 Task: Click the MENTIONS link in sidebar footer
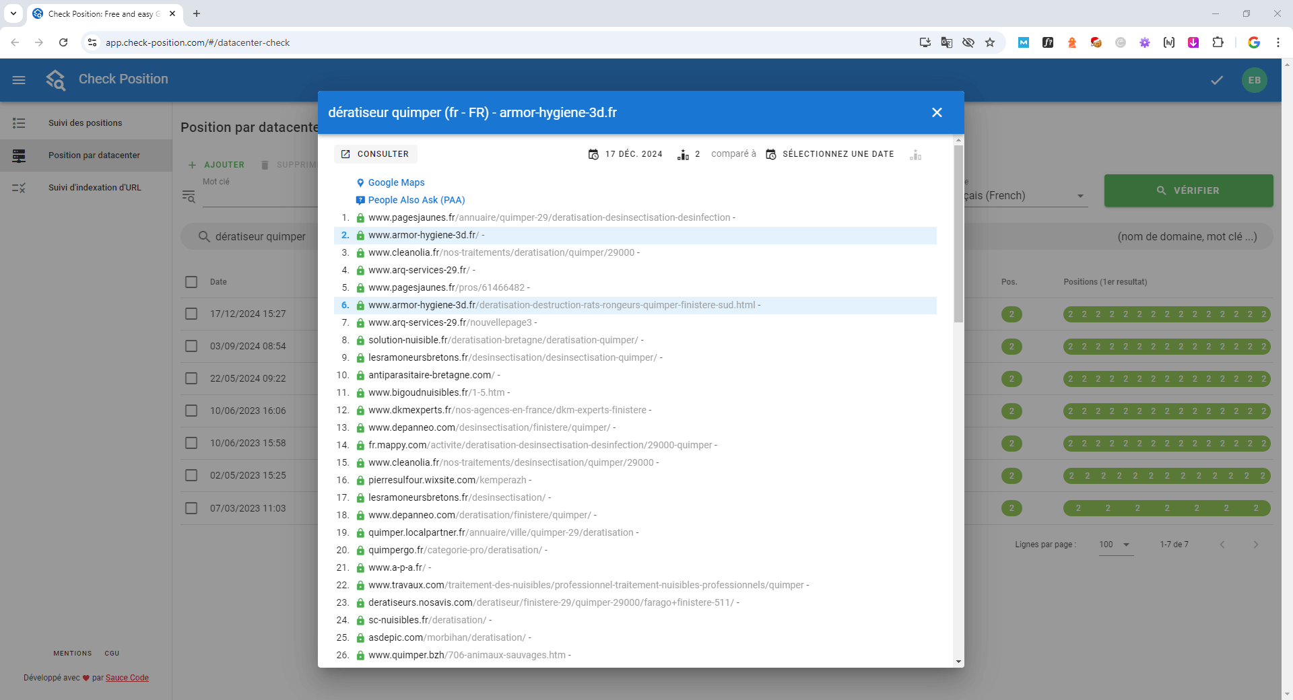[x=73, y=654]
